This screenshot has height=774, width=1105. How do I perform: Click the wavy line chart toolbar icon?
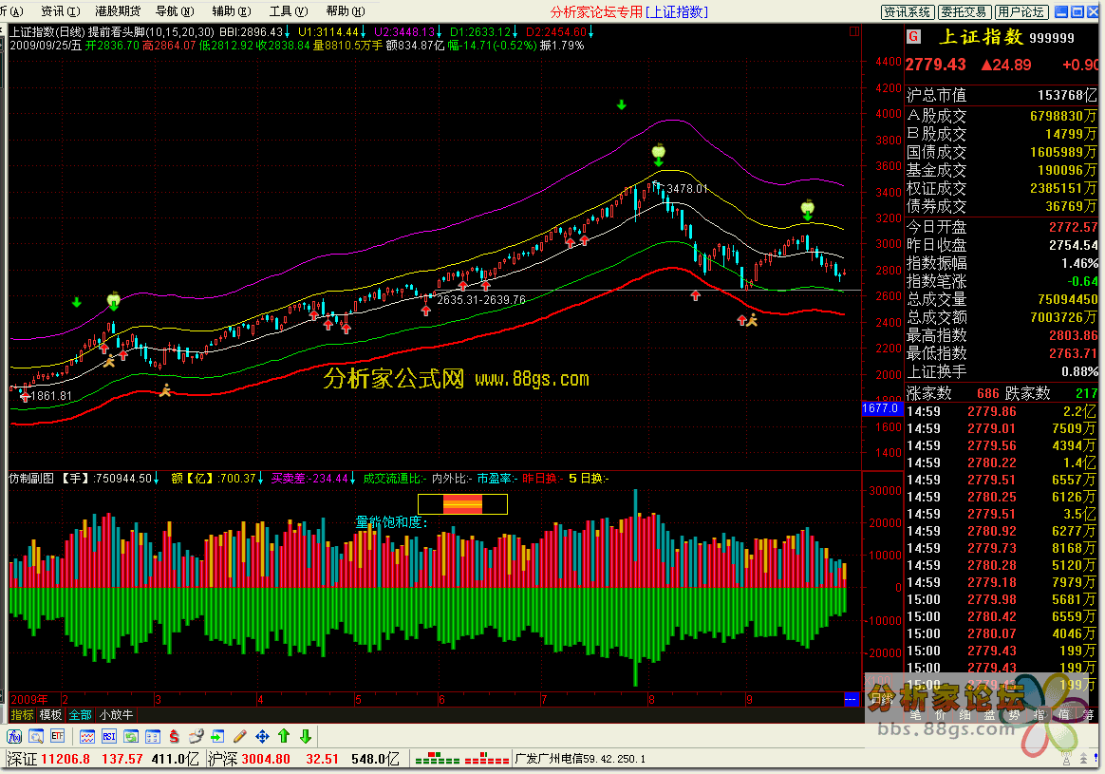pyautogui.click(x=87, y=737)
